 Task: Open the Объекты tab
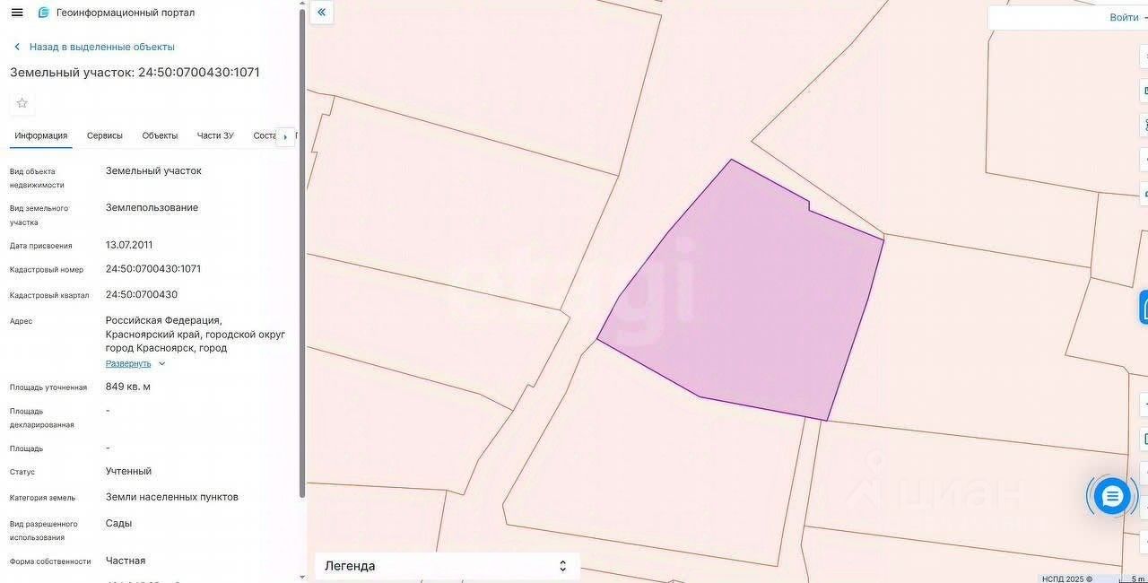[x=160, y=135]
